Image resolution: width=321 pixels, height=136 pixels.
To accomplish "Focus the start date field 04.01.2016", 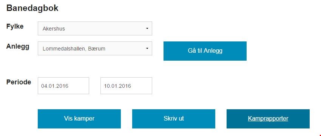I will (x=63, y=86).
